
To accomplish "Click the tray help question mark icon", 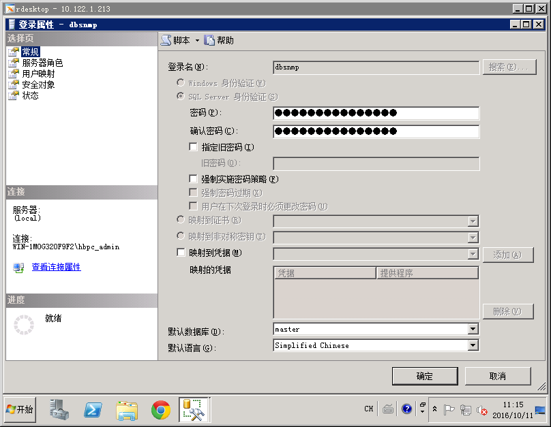I will click(x=406, y=409).
